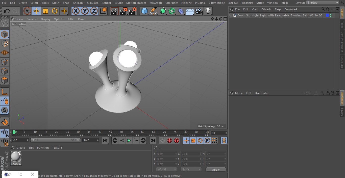This screenshot has width=345, height=178.
Task: Toggle the coordinate system icon
Action: click(103, 11)
